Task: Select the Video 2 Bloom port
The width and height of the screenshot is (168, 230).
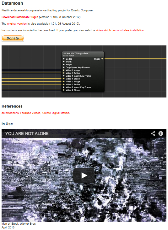Action: (x=64, y=90)
